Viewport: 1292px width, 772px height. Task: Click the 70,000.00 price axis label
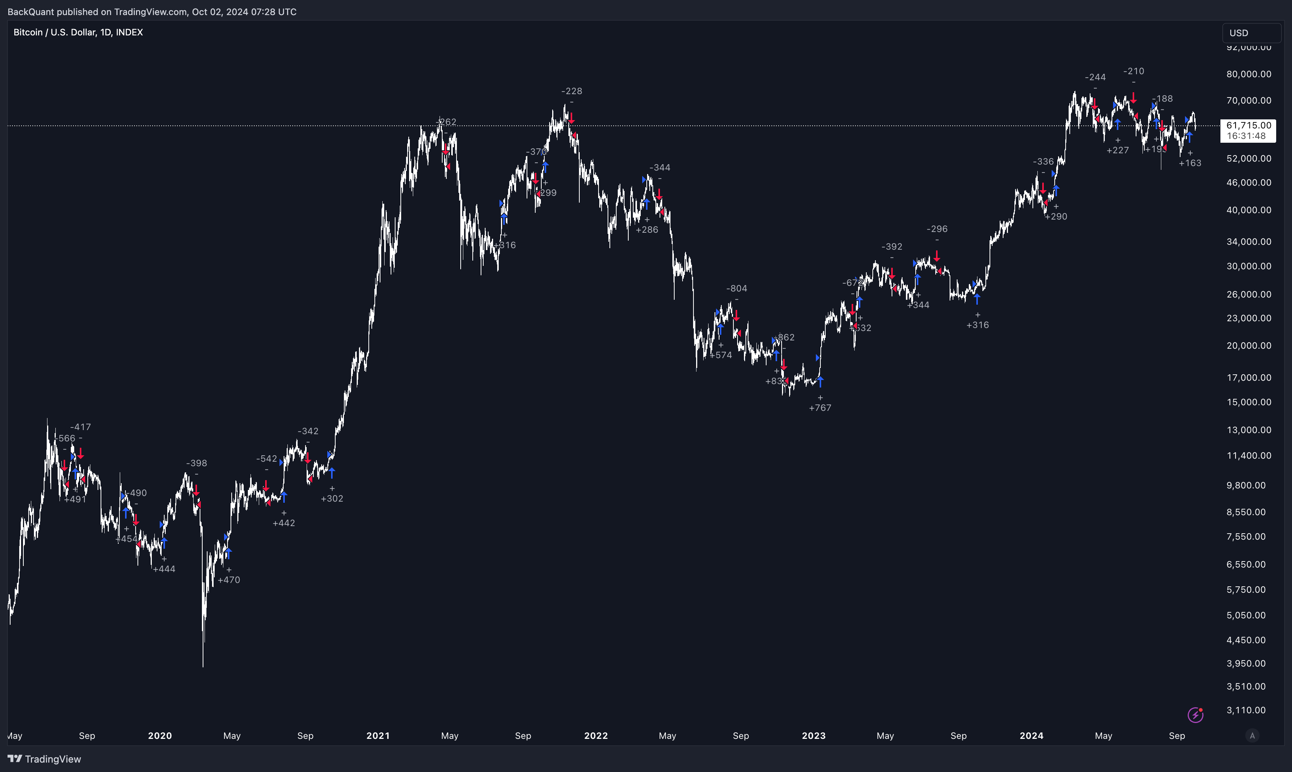coord(1248,101)
